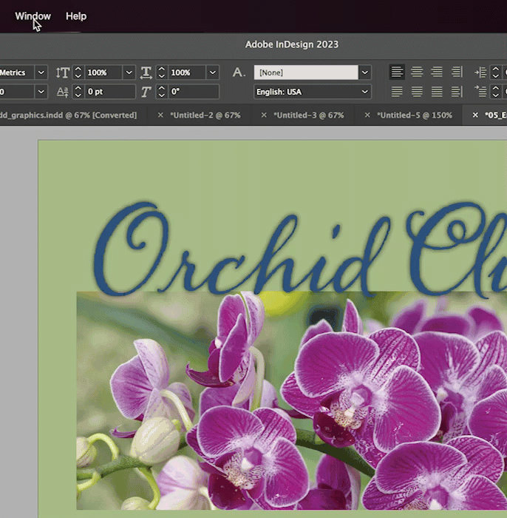Open the Help menu
This screenshot has width=507, height=518.
[76, 16]
